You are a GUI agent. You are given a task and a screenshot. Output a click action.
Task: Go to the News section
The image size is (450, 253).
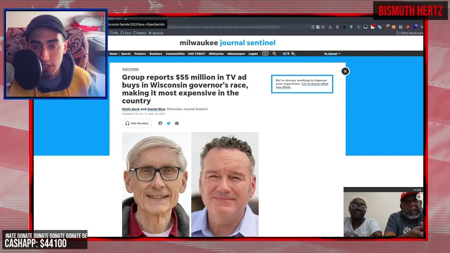tap(113, 54)
